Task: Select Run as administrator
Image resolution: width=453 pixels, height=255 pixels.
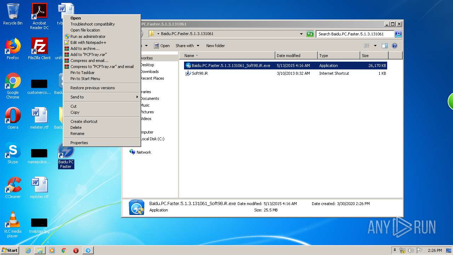Action: pos(102,36)
